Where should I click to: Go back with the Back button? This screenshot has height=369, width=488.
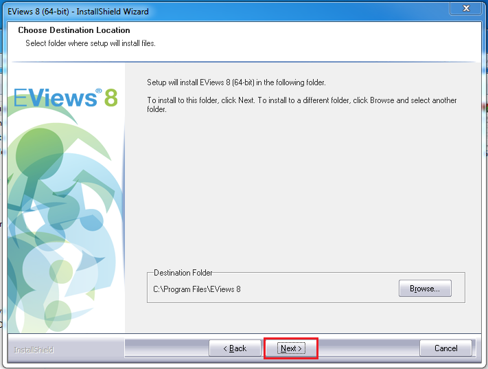[x=235, y=348]
